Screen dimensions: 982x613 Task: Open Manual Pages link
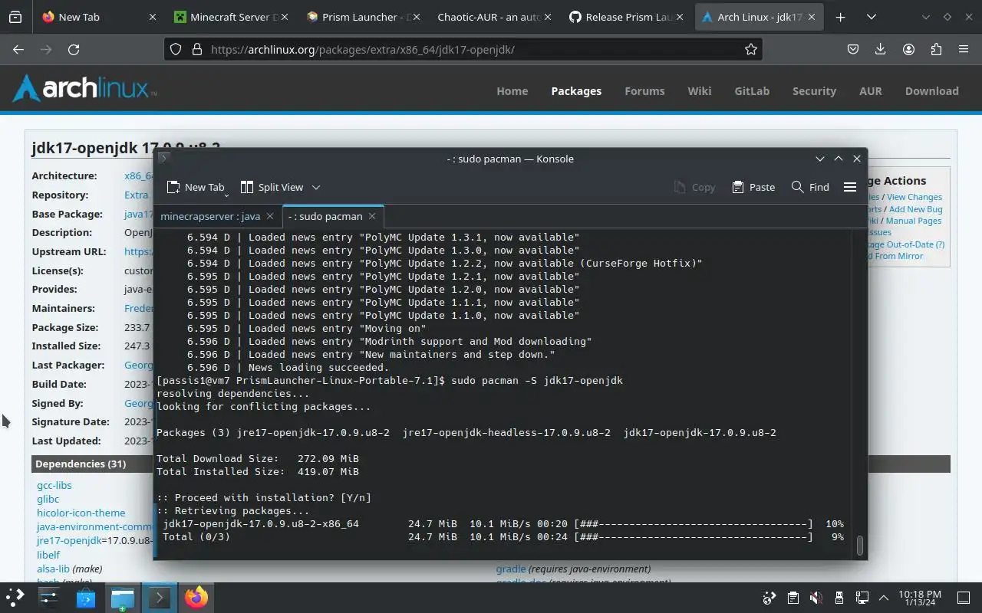pos(914,221)
